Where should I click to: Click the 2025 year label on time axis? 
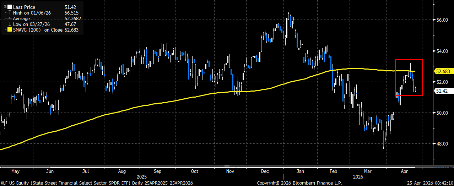[139, 176]
